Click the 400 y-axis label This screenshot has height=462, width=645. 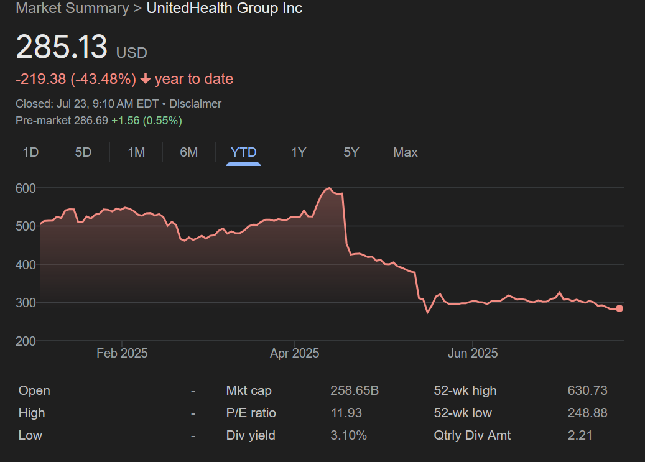(26, 264)
